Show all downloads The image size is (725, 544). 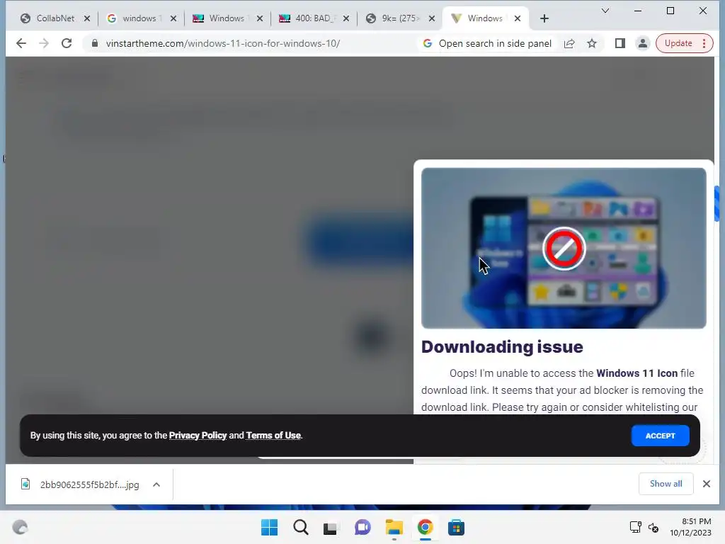[666, 484]
